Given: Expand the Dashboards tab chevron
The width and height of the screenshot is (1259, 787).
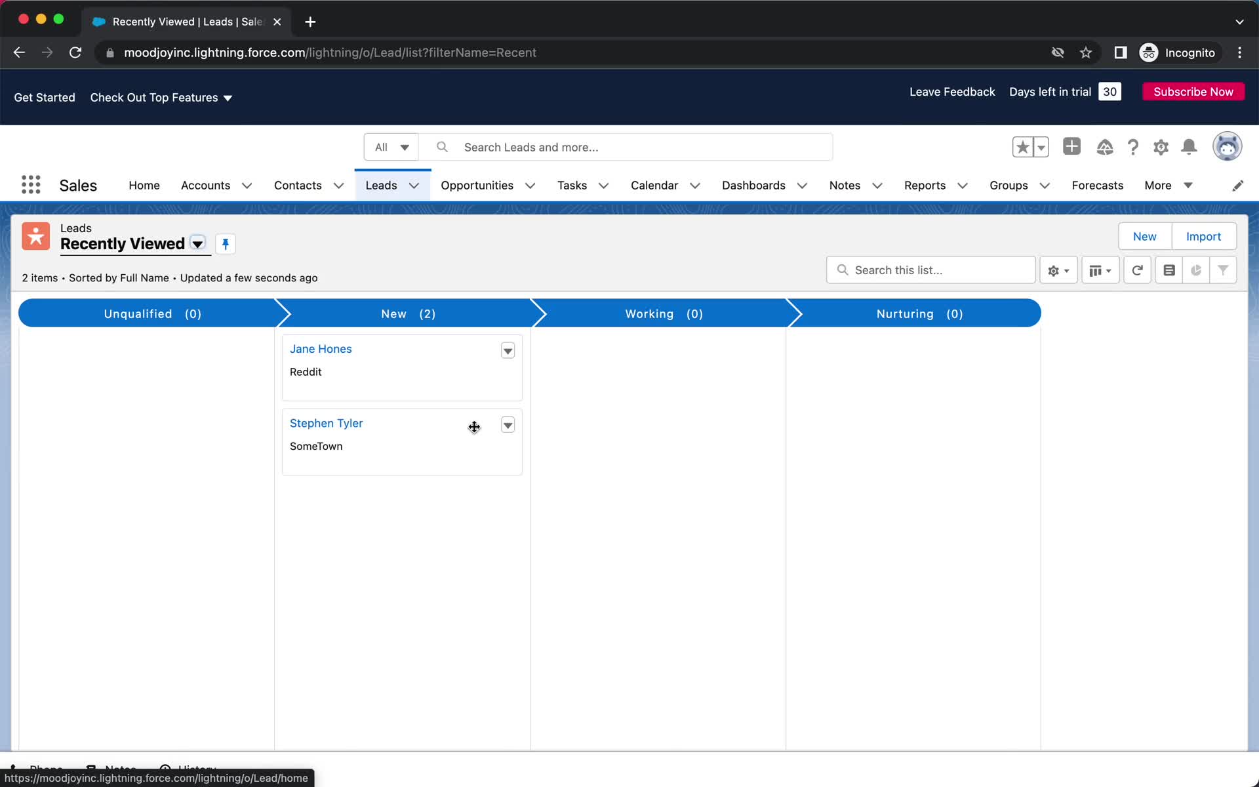Looking at the screenshot, I should [802, 186].
